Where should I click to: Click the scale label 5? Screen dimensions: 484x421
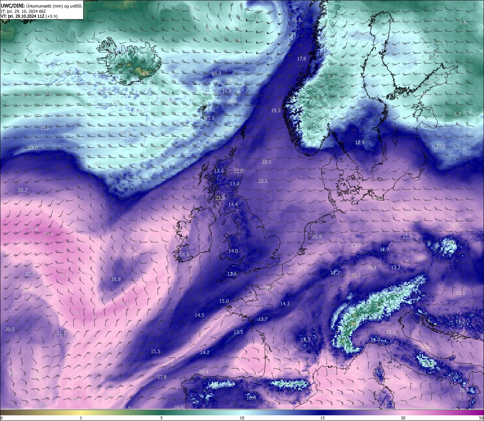click(161, 418)
